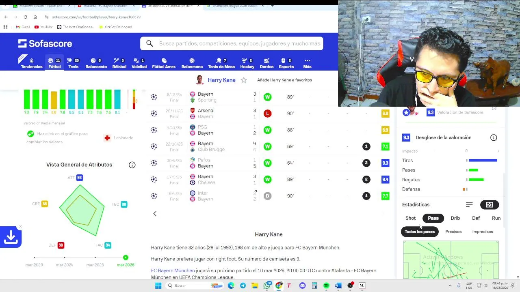Image resolution: width=520 pixels, height=292 pixels.
Task: Open info for Vista General de Atributos
Action: (132, 165)
